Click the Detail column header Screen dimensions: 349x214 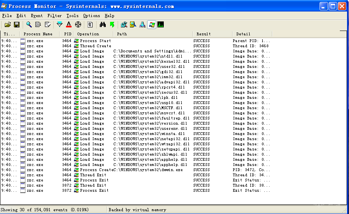point(252,34)
